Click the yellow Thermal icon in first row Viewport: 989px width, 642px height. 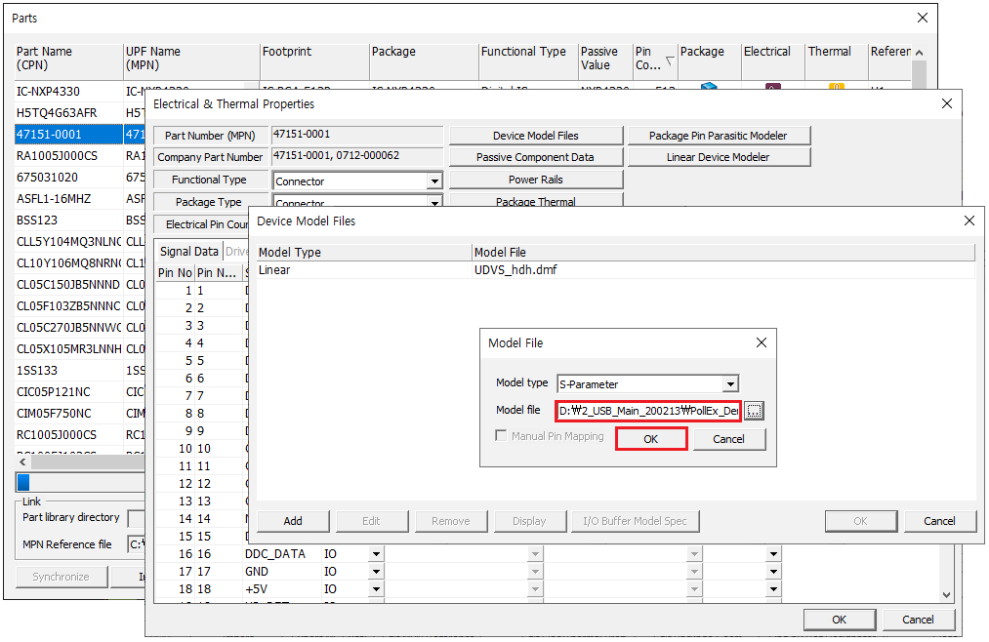tap(837, 87)
